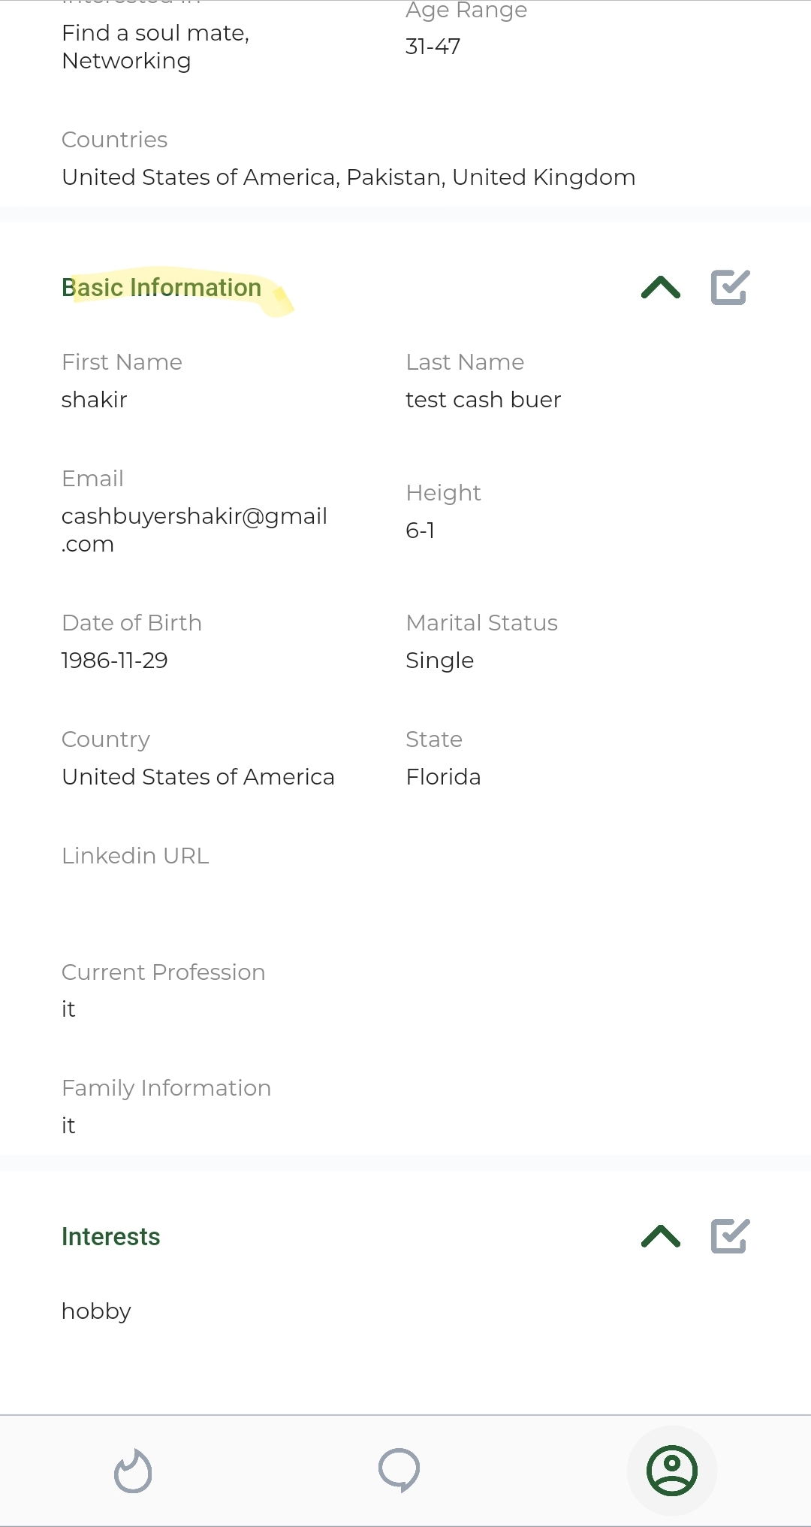Screen dimensions: 811x1527
Task: Tap the hobby interest text
Action: pyautogui.click(x=96, y=1311)
